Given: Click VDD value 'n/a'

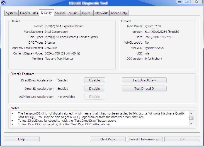Looking at the screenshot, I should 147,53.
